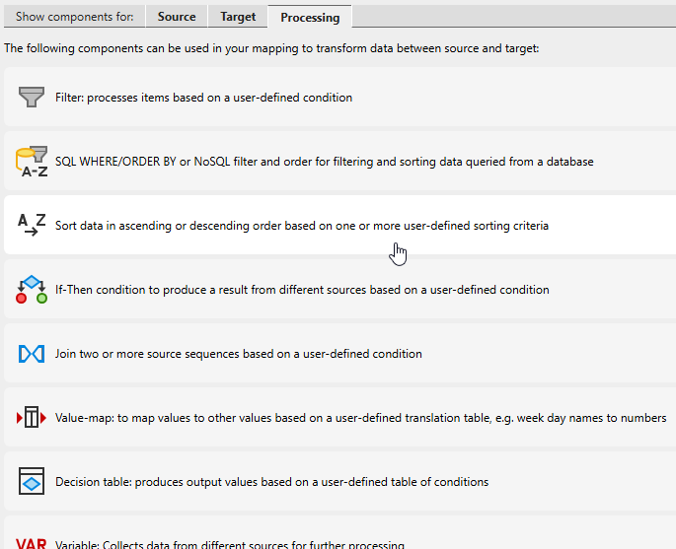Click the A-Z Sort icon

coord(33,226)
